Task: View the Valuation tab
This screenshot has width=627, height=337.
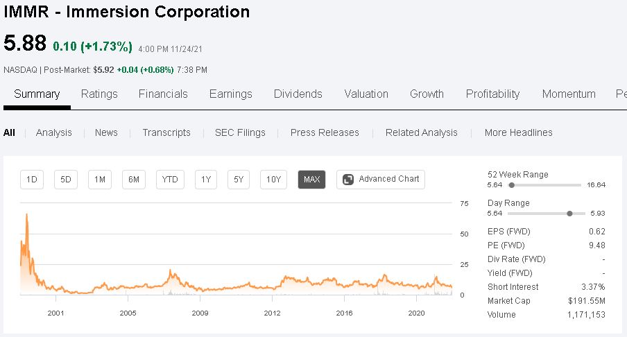Action: [366, 94]
